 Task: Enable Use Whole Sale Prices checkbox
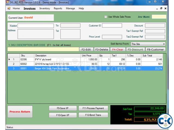(105, 17)
